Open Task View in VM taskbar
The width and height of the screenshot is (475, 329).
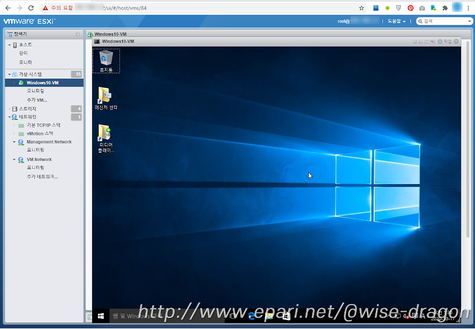click(x=233, y=316)
